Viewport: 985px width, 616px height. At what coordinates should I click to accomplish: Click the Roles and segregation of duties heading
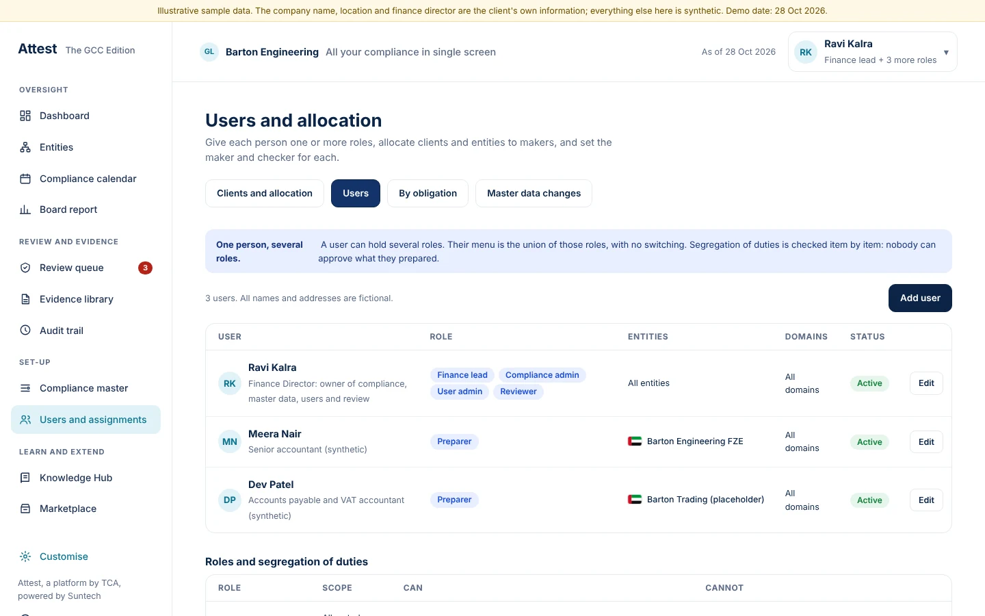click(287, 561)
